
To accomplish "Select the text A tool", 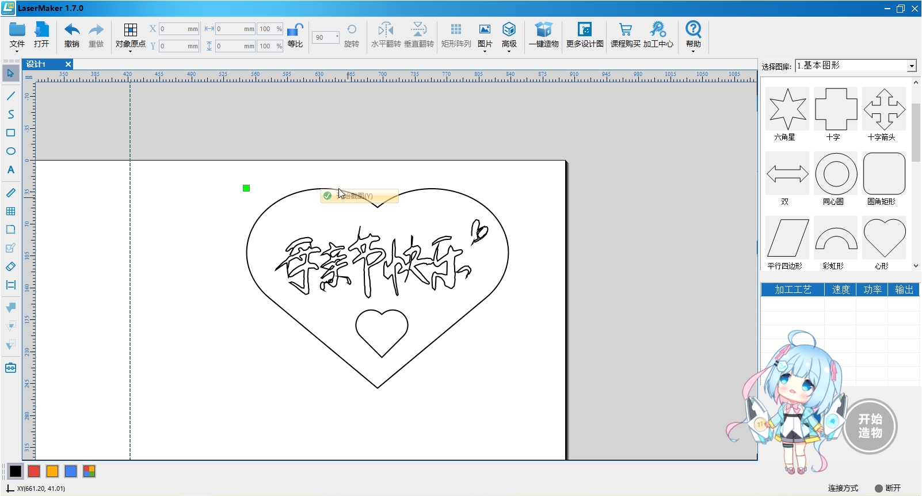I will [10, 170].
